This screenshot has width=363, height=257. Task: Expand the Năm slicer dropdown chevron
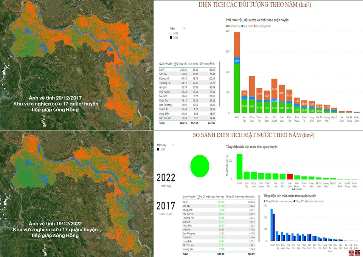[184, 28]
